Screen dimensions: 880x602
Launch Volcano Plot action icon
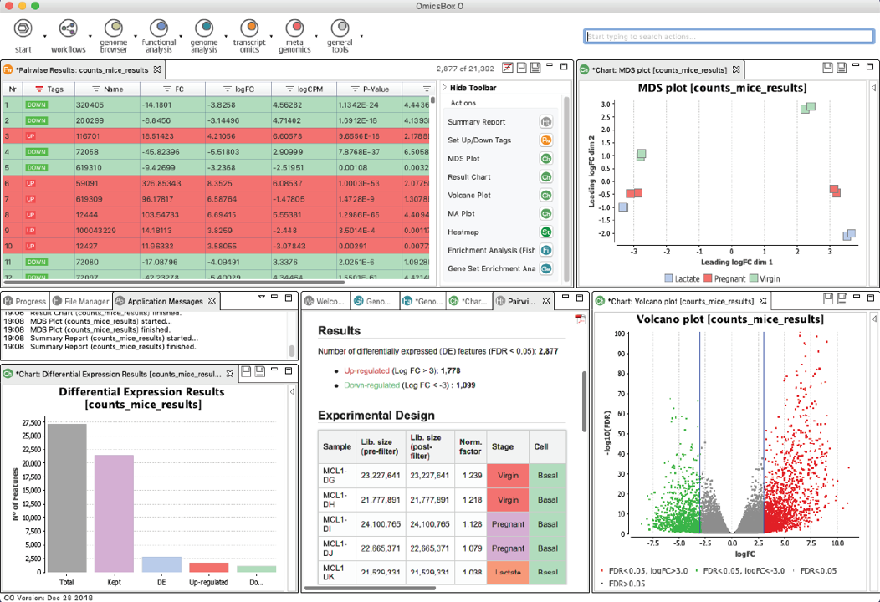pos(545,196)
